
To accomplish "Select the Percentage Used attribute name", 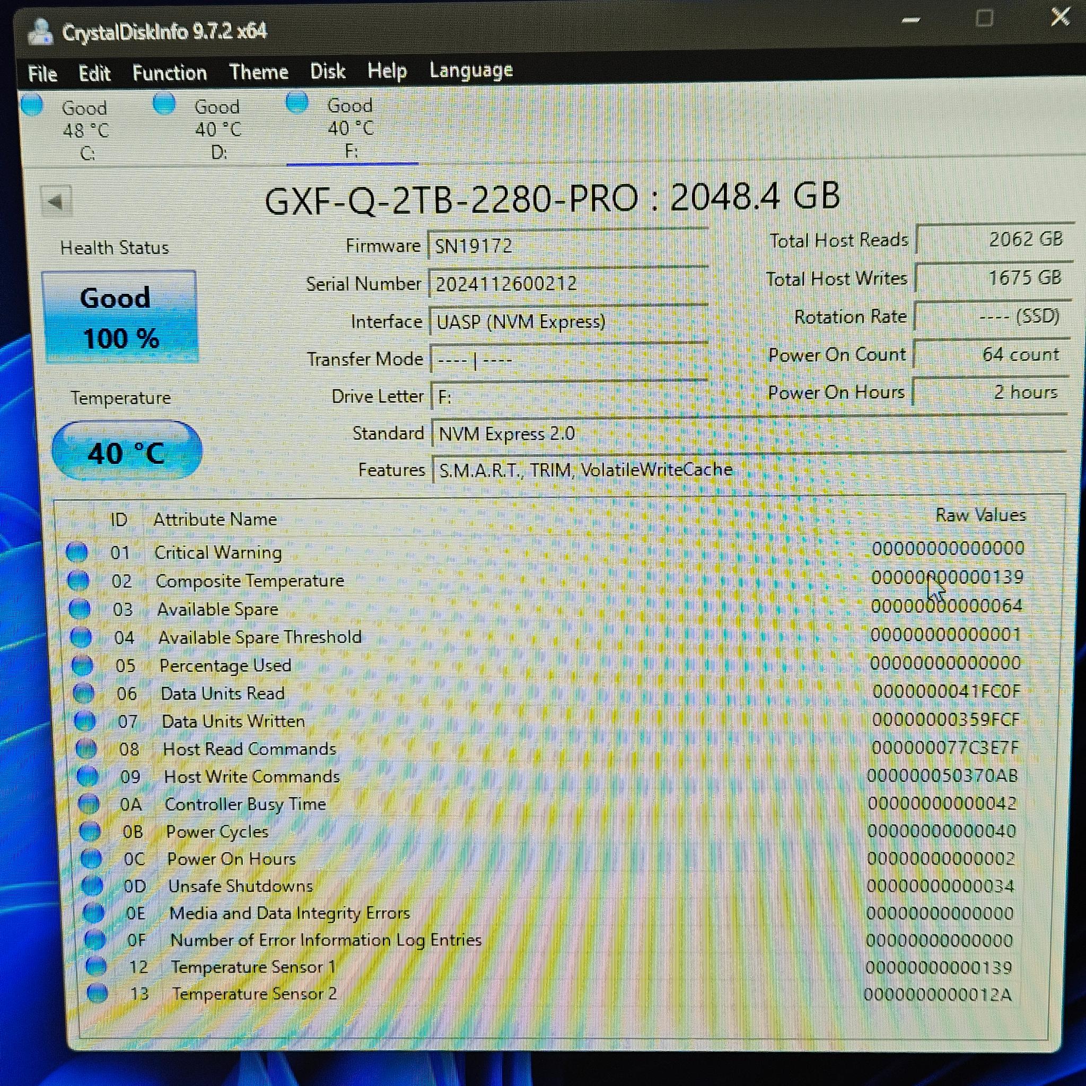I will (x=225, y=665).
